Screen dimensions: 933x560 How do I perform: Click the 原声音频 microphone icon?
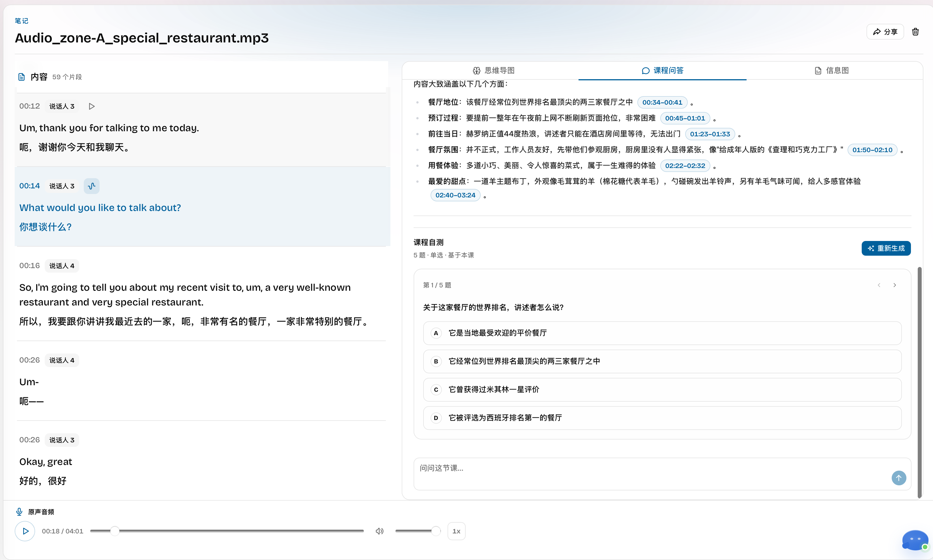pyautogui.click(x=19, y=512)
